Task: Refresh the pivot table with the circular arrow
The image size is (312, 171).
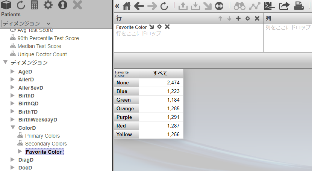Action: coord(164,6)
